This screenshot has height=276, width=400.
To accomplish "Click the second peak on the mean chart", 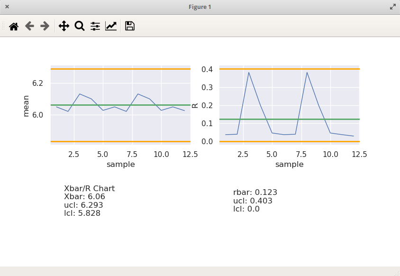I will pyautogui.click(x=138, y=94).
